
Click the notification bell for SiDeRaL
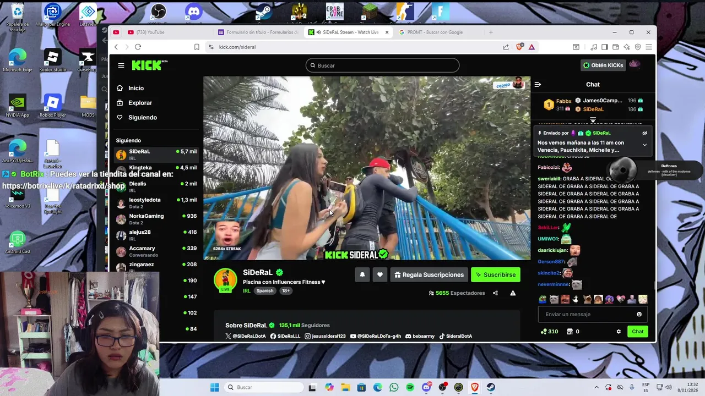click(362, 274)
